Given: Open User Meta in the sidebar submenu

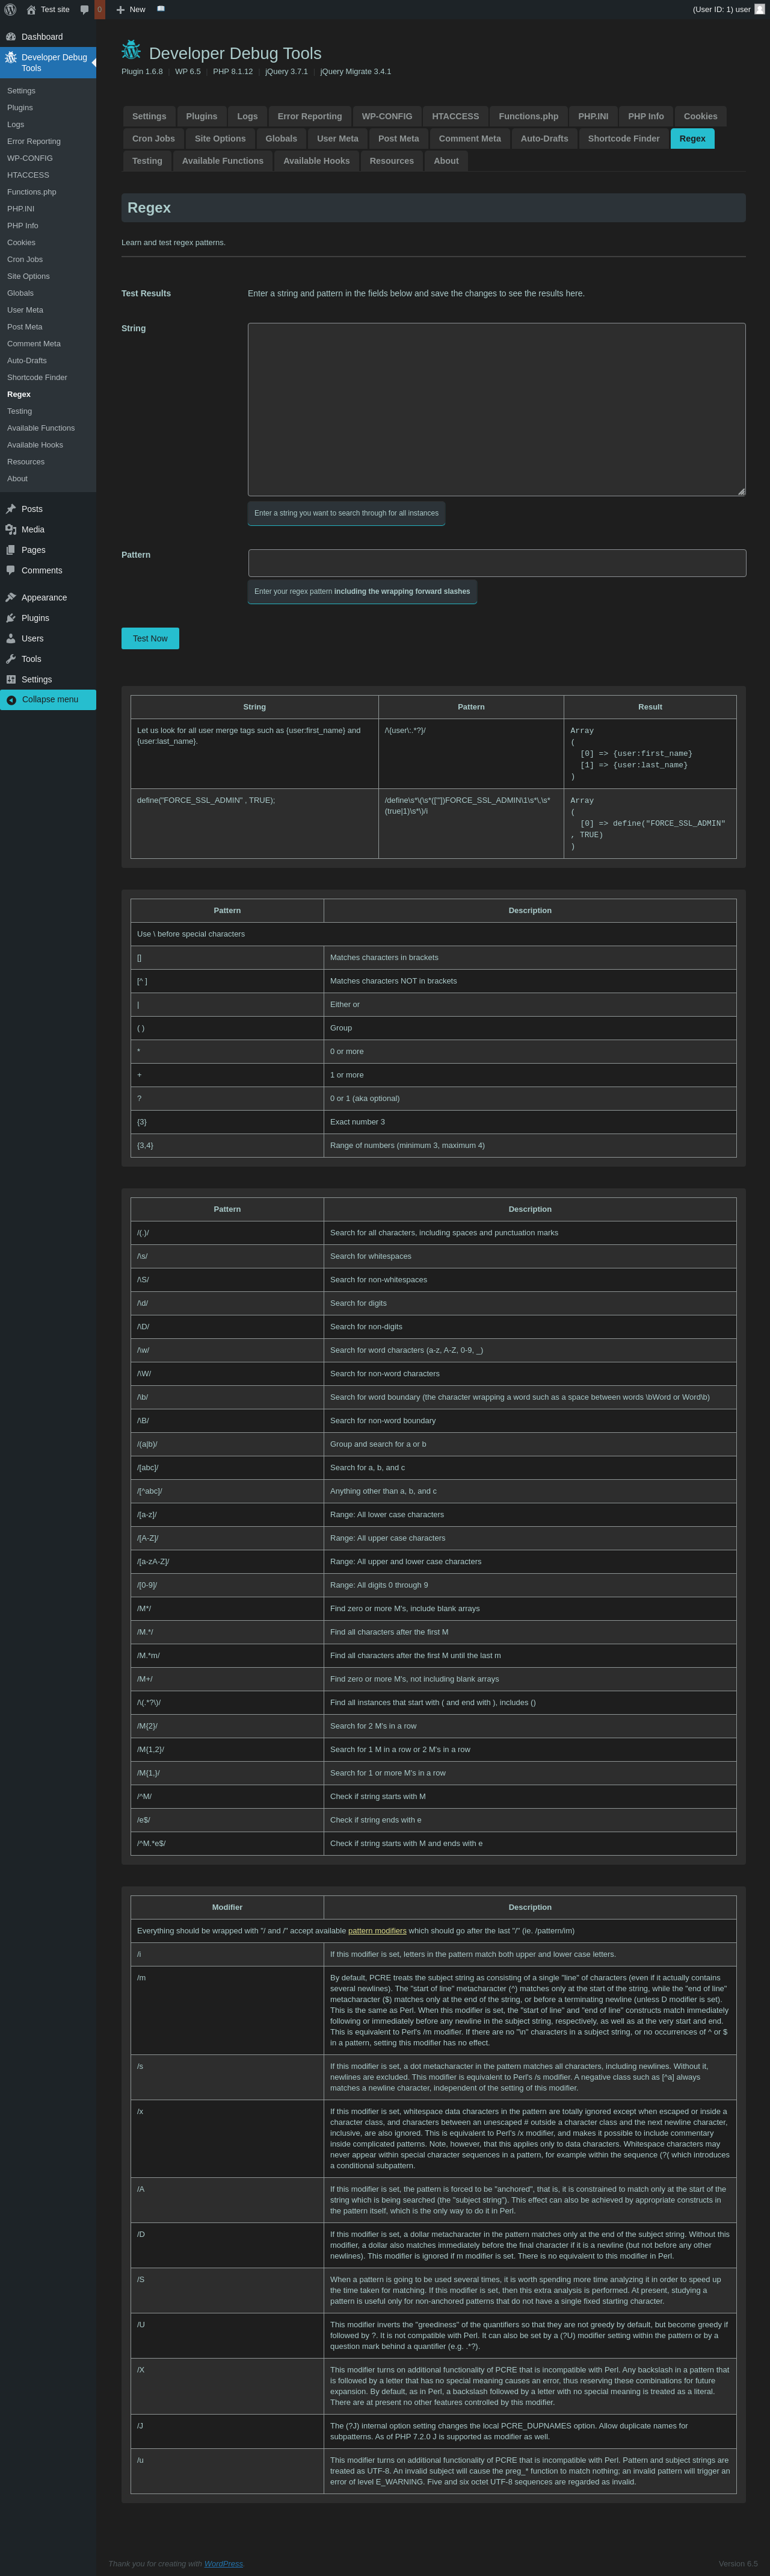Looking at the screenshot, I should pos(25,310).
